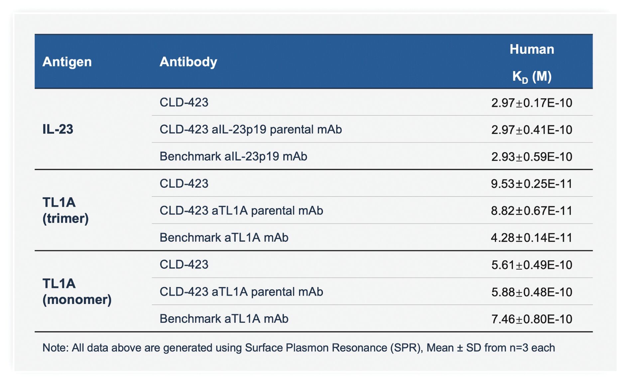Select the value 7.46±0.80E-10
629x383 pixels.
pos(532,319)
